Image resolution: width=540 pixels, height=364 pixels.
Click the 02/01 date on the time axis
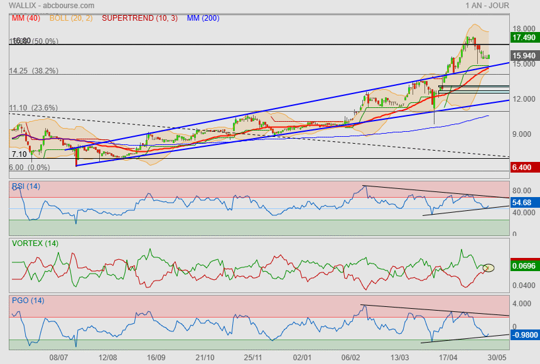[302, 358]
